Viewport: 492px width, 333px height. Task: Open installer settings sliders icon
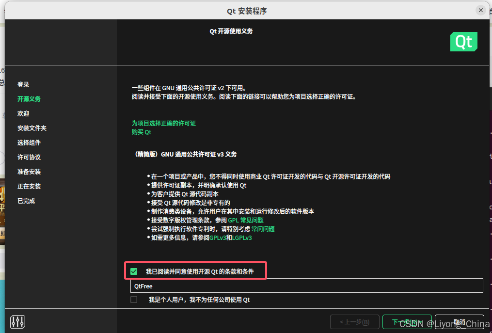click(17, 322)
